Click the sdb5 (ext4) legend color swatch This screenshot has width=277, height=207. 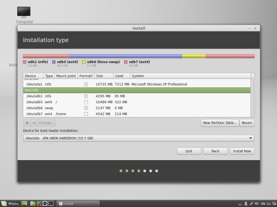(x=54, y=62)
